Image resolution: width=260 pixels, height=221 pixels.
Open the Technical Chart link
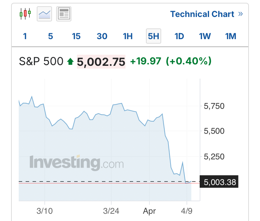click(202, 14)
